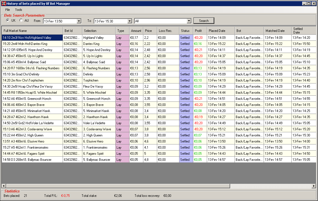This screenshot has height=201, width=318.
Task: Select the 15:06 A5 450m\4. Ballymac Said market
Action: pyautogui.click(x=32, y=62)
